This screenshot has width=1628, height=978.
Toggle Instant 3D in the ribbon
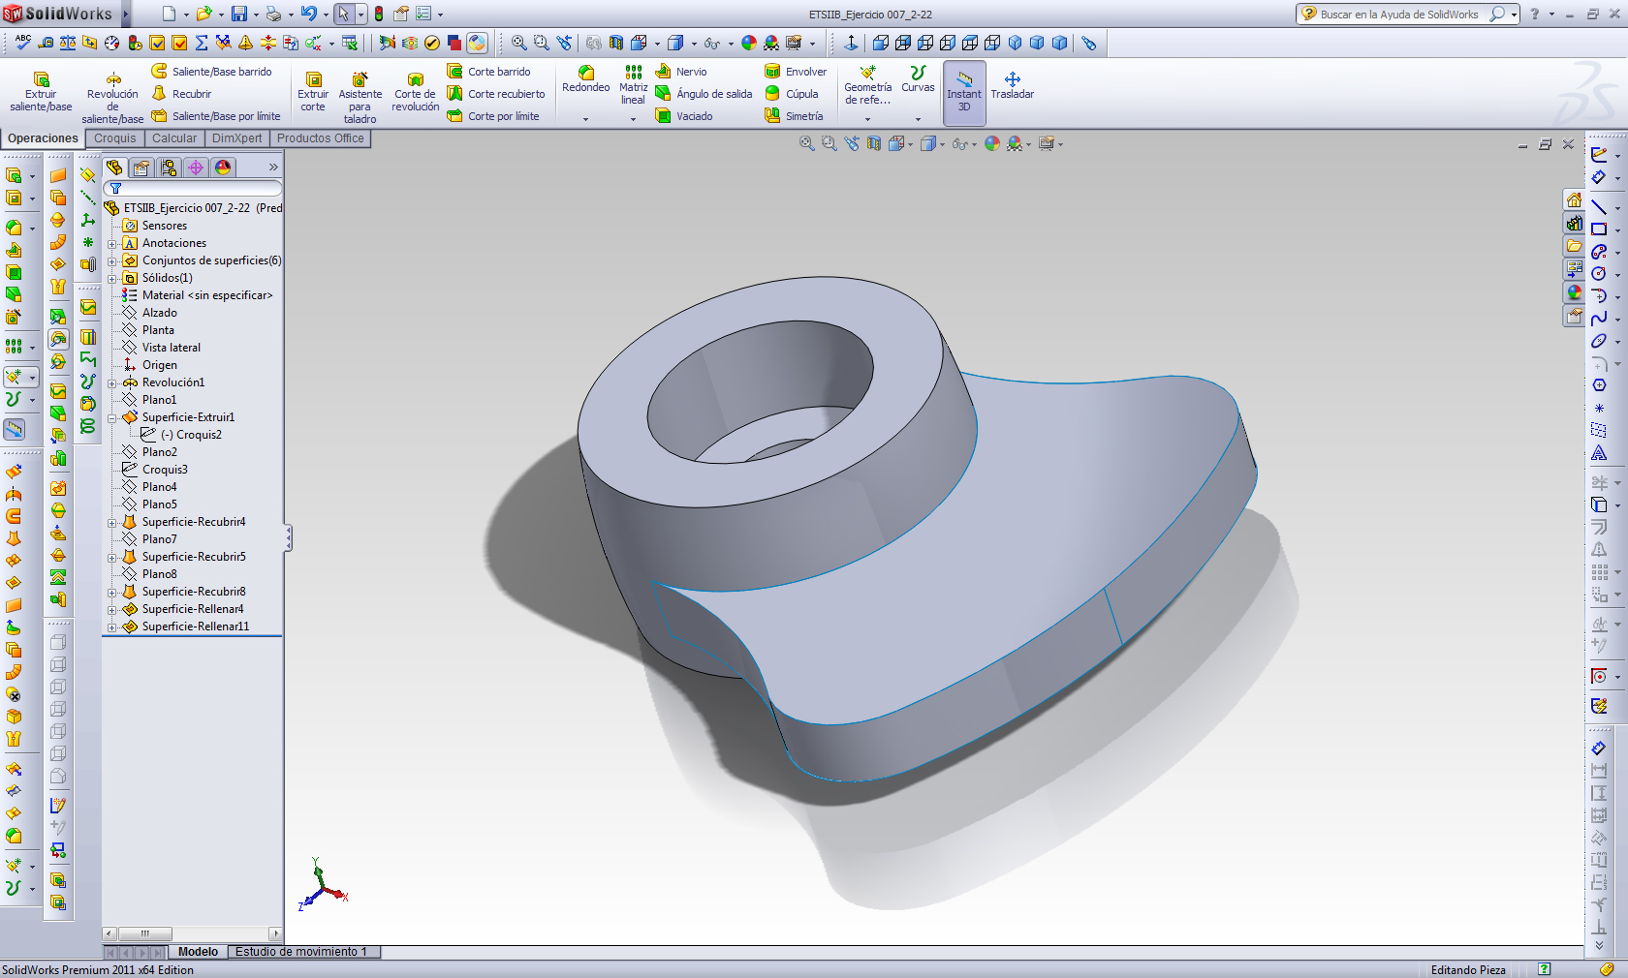tap(964, 92)
